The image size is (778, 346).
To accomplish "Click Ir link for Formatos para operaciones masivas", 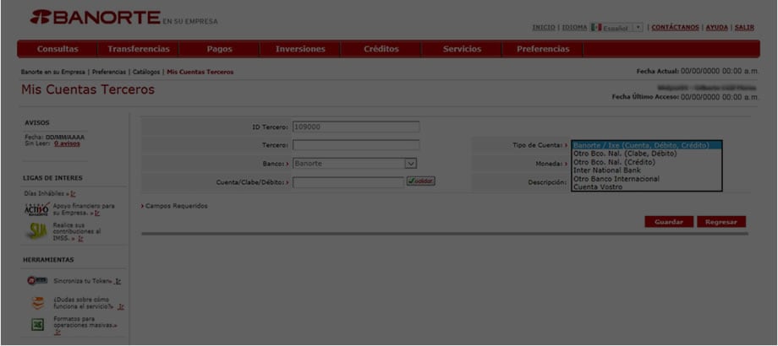I will click(x=58, y=332).
